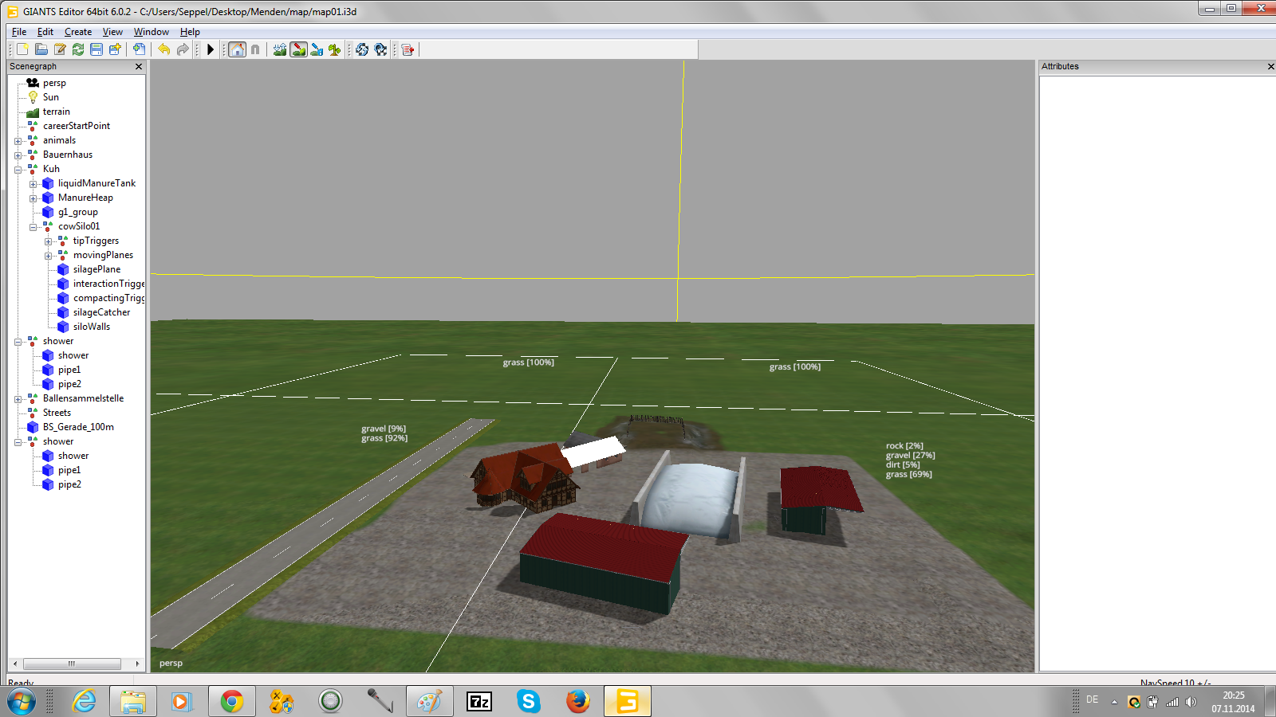Select the terrain sculpt mode icon

(x=280, y=49)
